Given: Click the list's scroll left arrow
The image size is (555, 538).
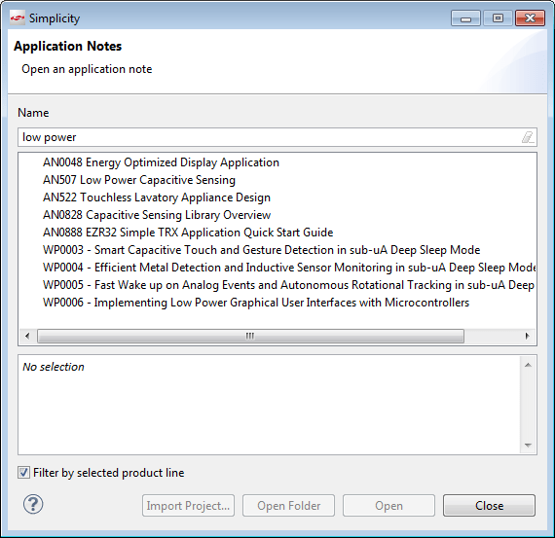Looking at the screenshot, I should point(27,336).
